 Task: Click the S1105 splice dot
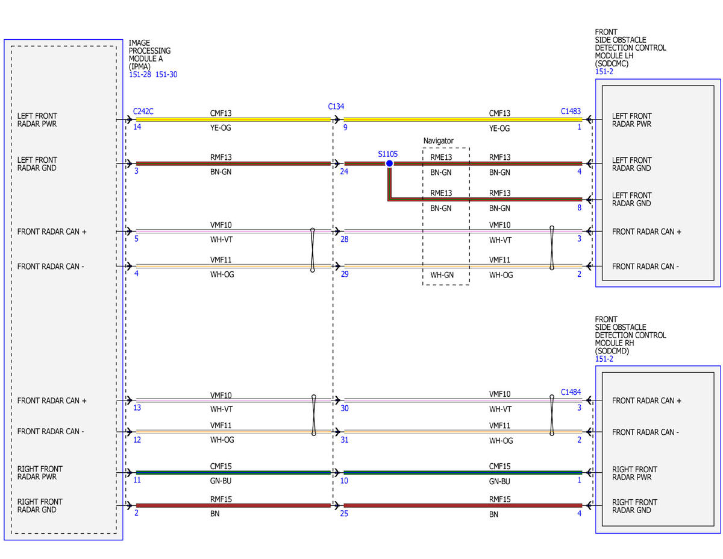click(x=389, y=163)
